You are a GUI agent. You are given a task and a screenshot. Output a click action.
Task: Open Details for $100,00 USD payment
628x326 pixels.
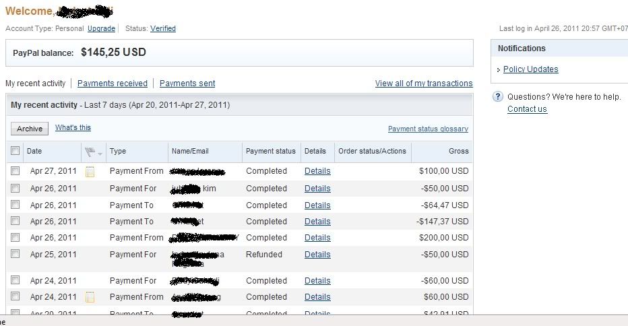317,171
